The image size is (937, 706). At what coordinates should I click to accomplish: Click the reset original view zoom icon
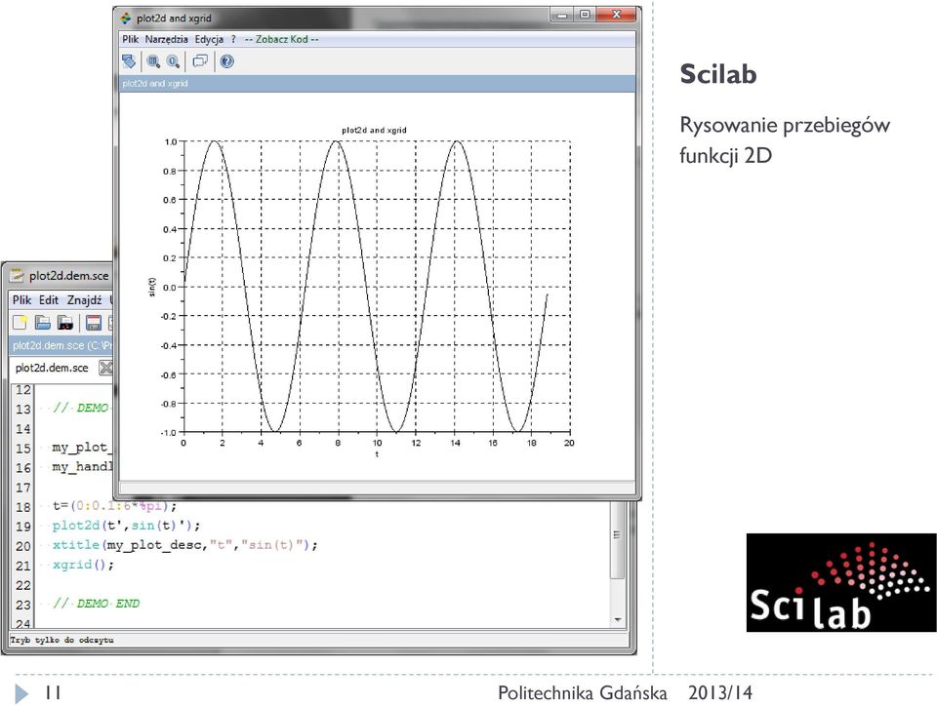pos(174,61)
